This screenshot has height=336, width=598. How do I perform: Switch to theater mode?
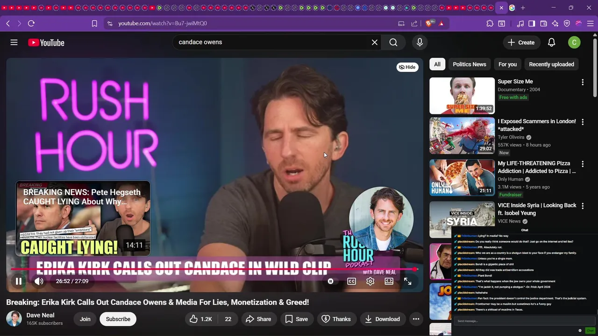389,281
